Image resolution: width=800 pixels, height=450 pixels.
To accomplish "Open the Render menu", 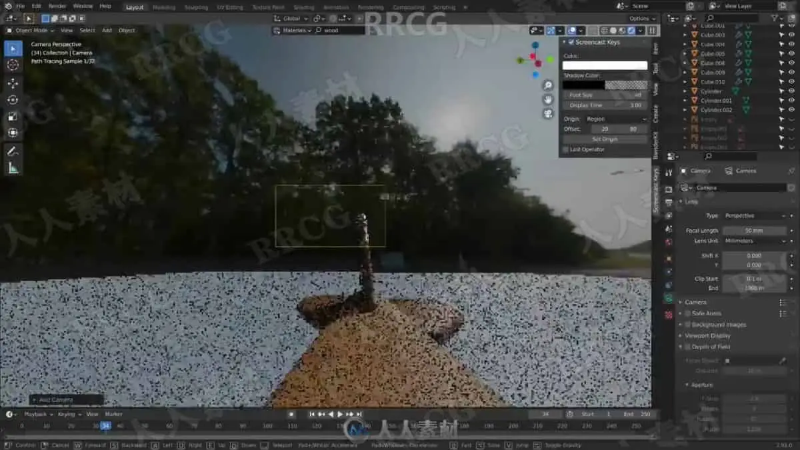I will point(57,6).
